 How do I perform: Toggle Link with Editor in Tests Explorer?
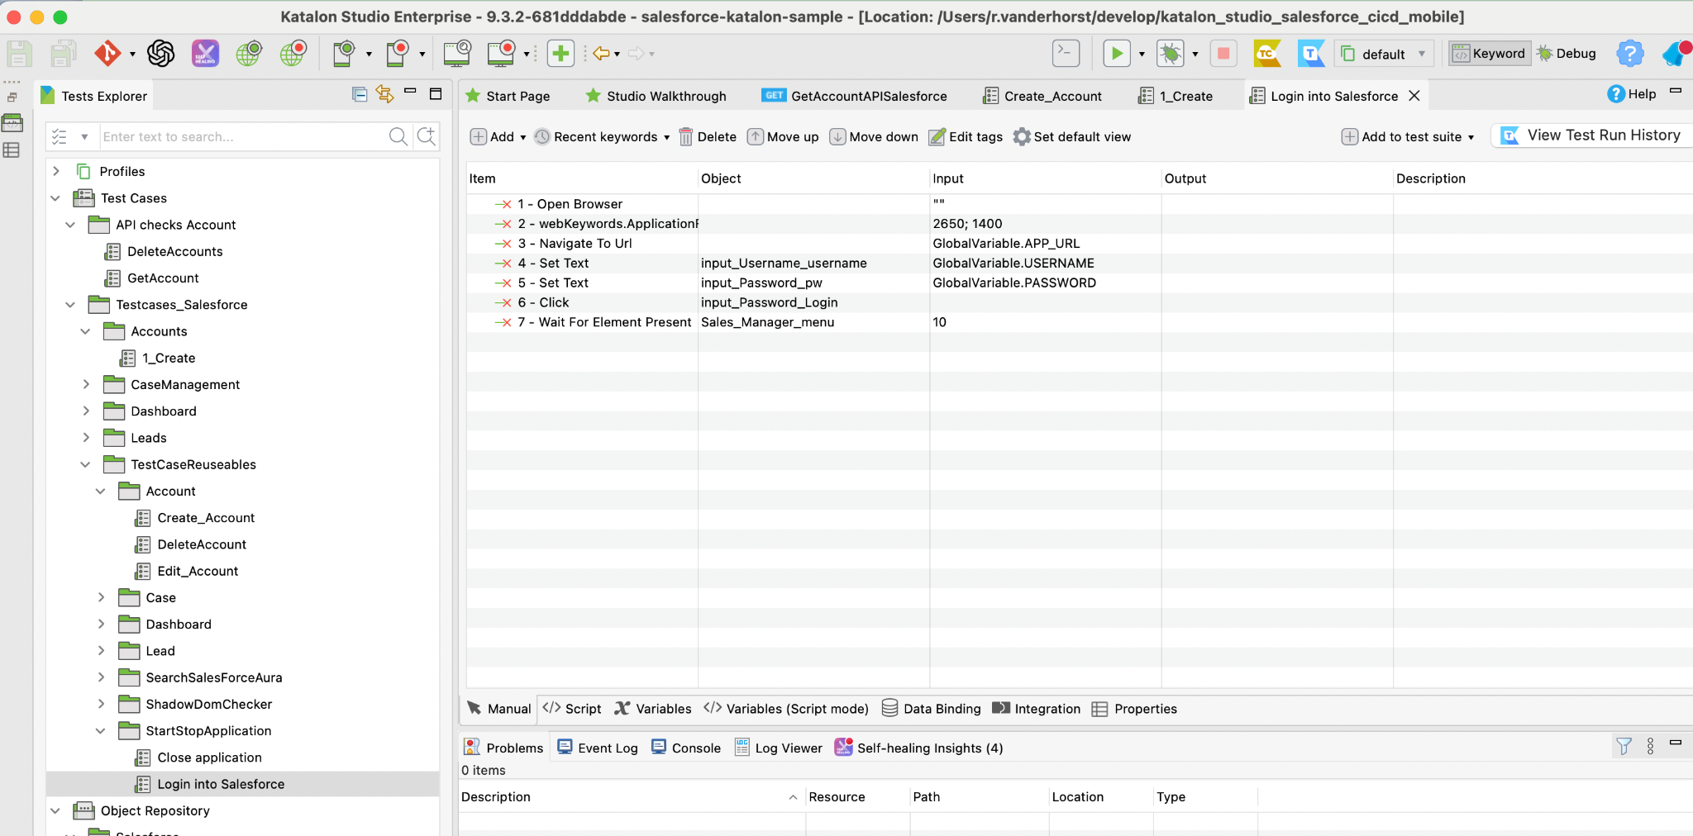point(384,94)
